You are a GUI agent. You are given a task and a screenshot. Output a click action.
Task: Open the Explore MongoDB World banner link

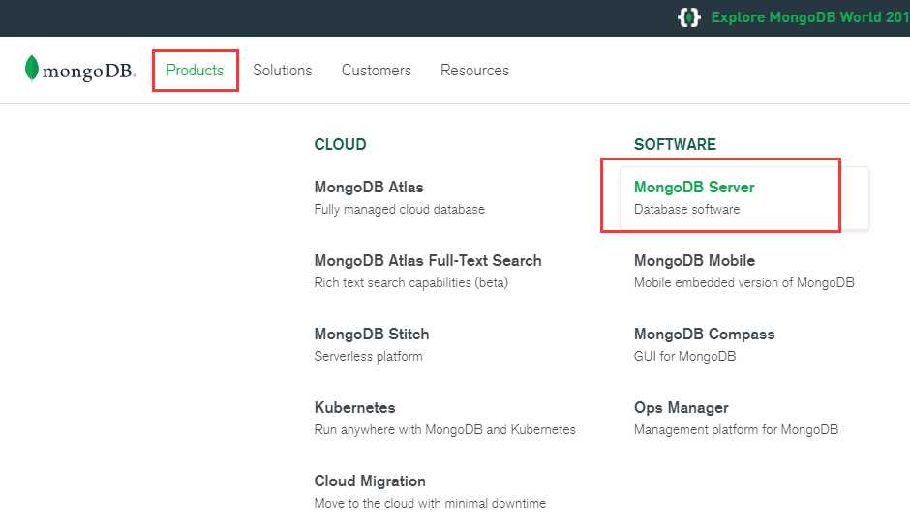click(810, 17)
